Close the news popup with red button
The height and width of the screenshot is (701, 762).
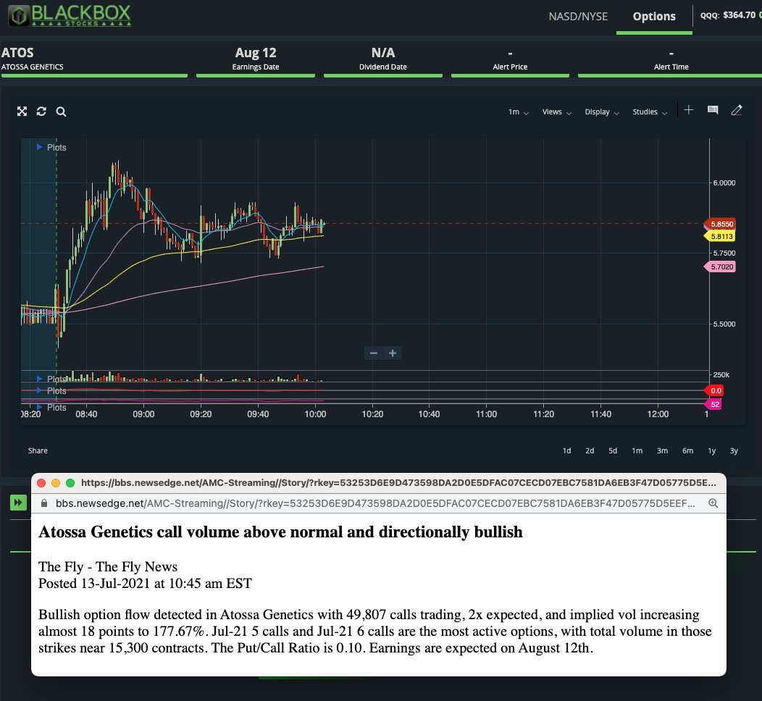[x=41, y=483]
